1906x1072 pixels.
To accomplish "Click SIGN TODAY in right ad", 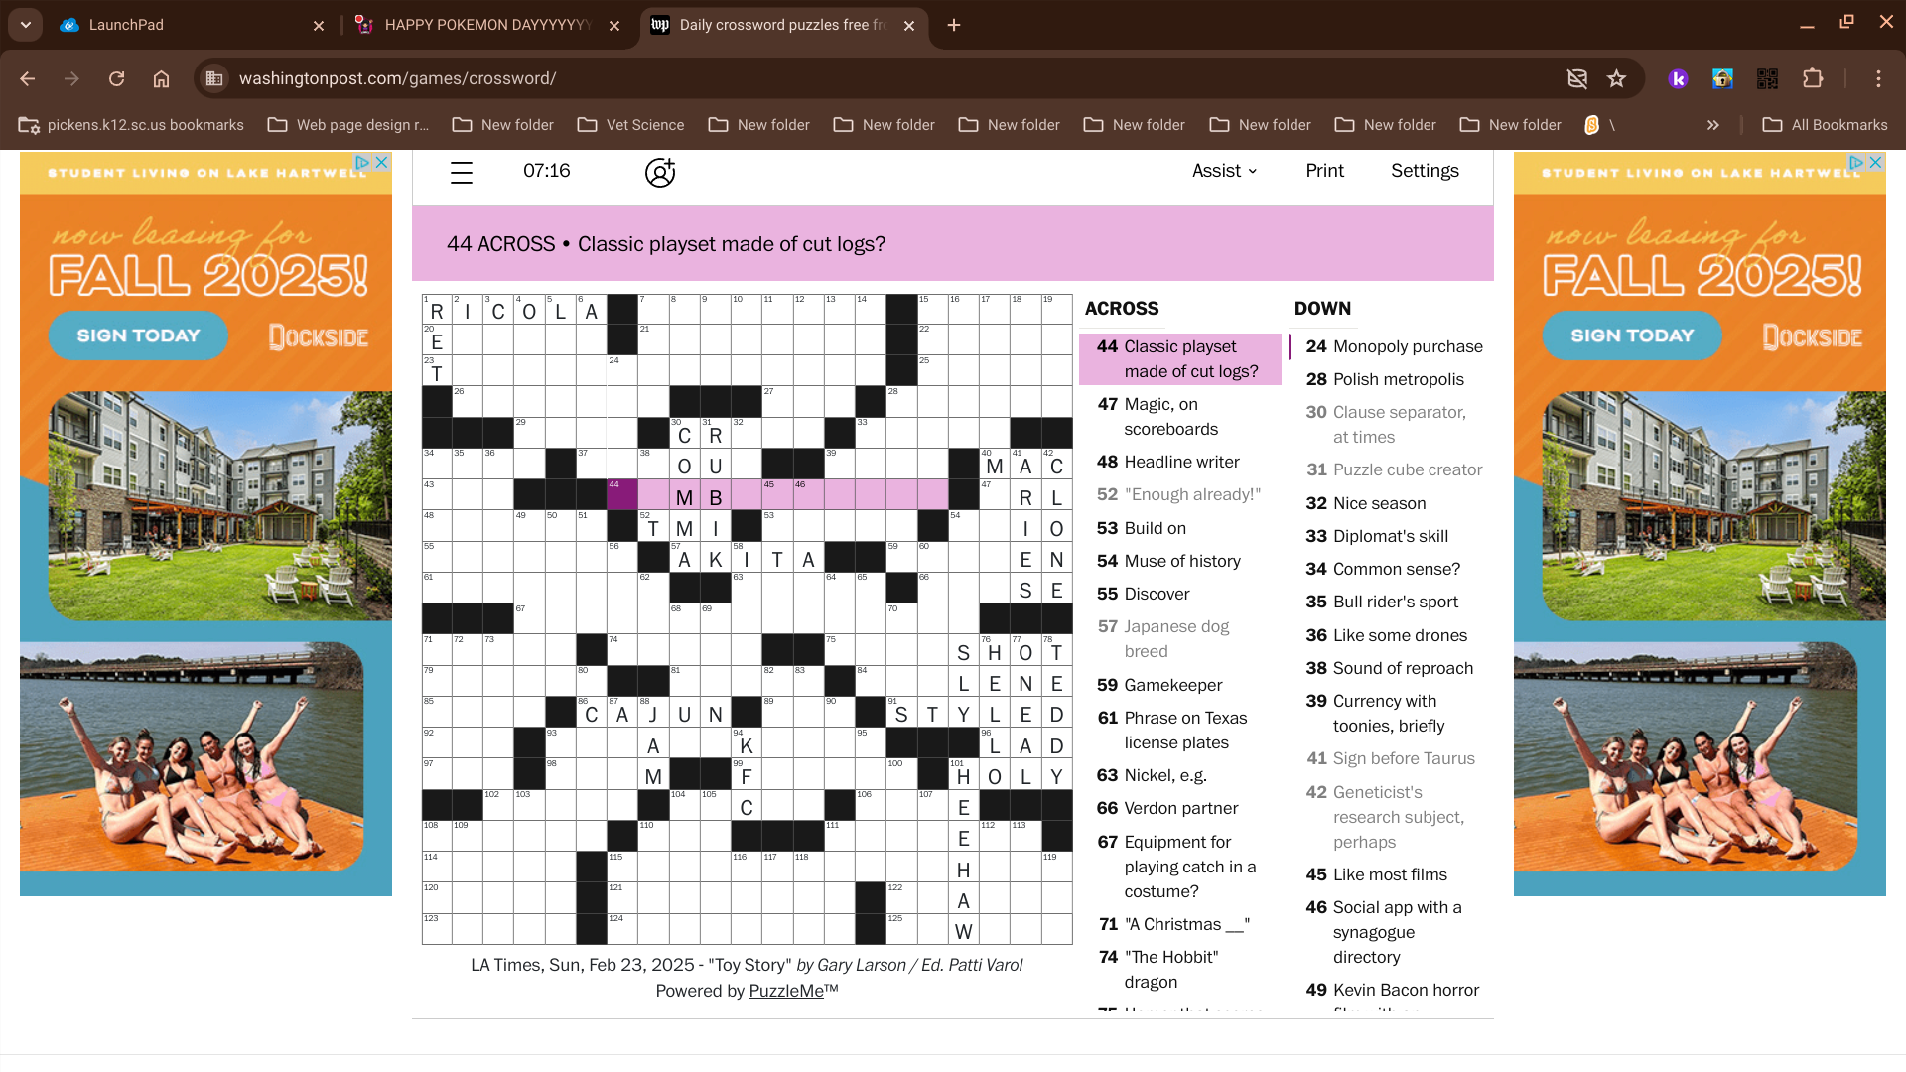I will (x=1632, y=335).
